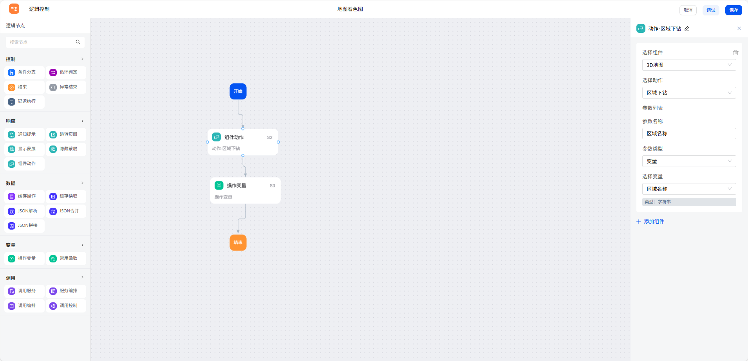The image size is (748, 361).
Task: Select the 循环判定 node icon
Action: (x=53, y=72)
